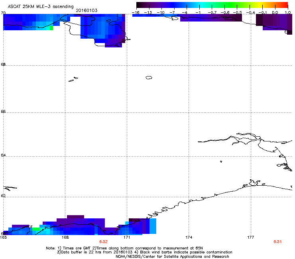Click the 1.0 color scale label
This screenshot has width=295, height=259.
click(288, 13)
